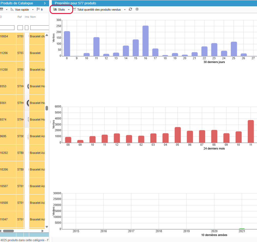The height and width of the screenshot is (242, 257).
Task: Click the line chart icon beside Total quantité
Action: pos(74,9)
